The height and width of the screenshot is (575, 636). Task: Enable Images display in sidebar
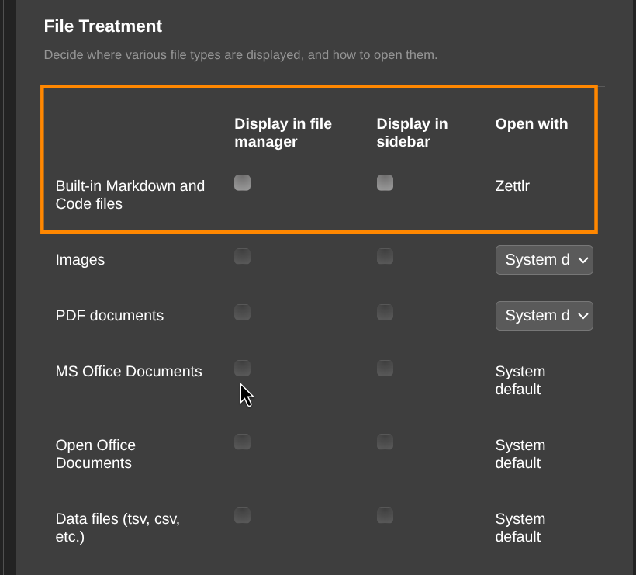point(385,256)
